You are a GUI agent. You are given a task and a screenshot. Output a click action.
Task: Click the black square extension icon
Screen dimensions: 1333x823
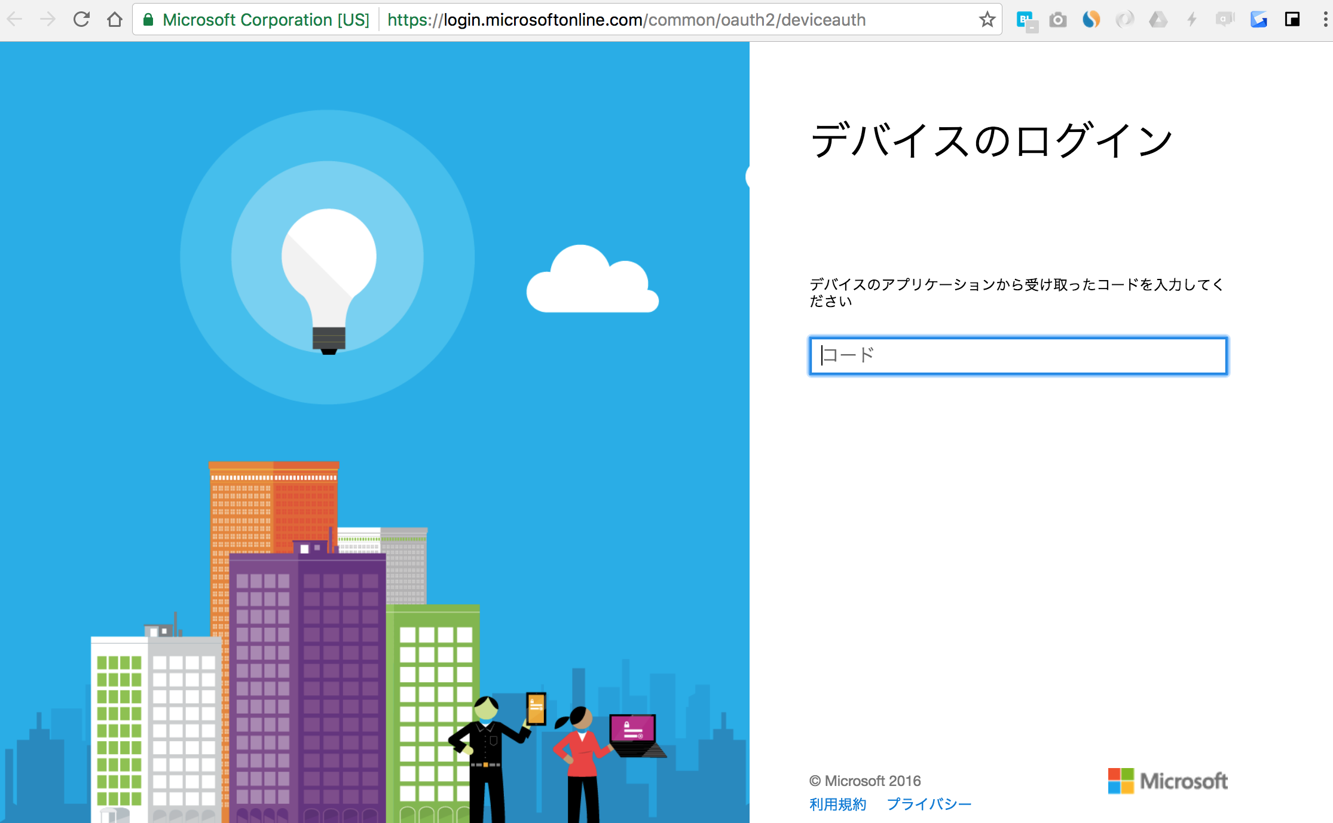(x=1293, y=19)
